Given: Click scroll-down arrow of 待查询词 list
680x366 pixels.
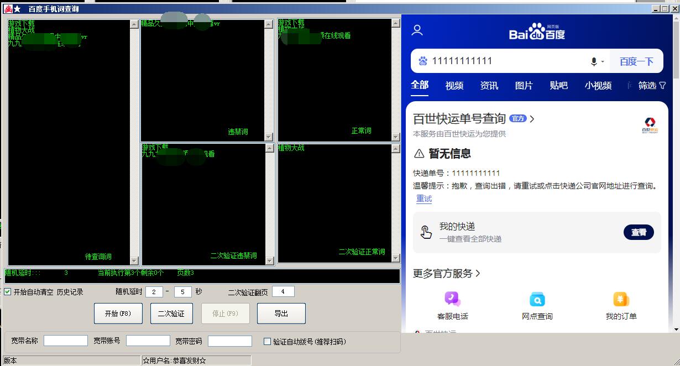Looking at the screenshot, I should click(x=134, y=261).
